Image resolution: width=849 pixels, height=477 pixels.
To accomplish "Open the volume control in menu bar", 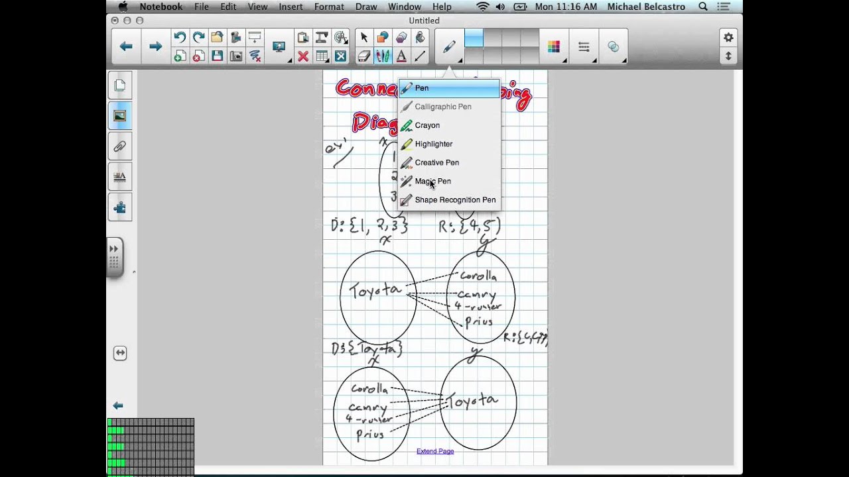I will [500, 7].
